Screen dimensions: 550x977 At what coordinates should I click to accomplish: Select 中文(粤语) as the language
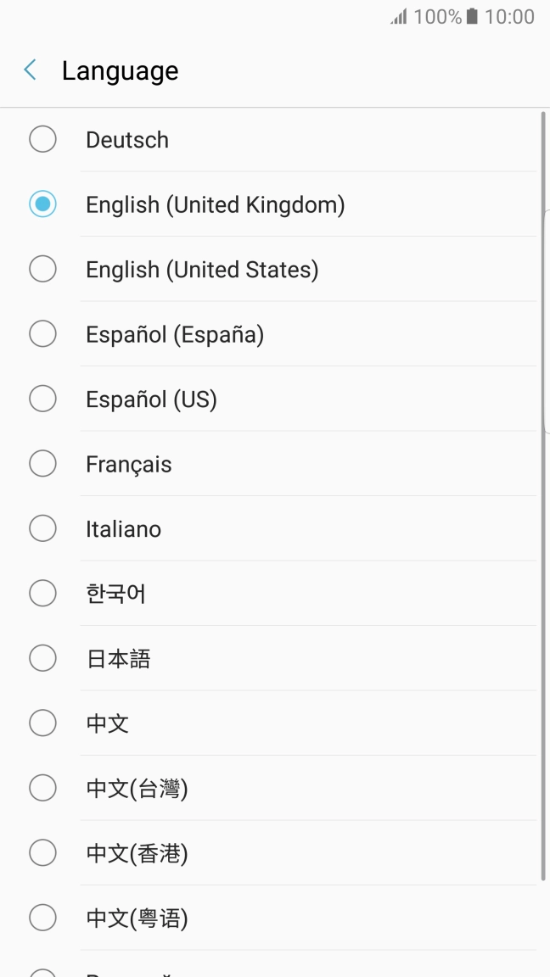tap(42, 917)
